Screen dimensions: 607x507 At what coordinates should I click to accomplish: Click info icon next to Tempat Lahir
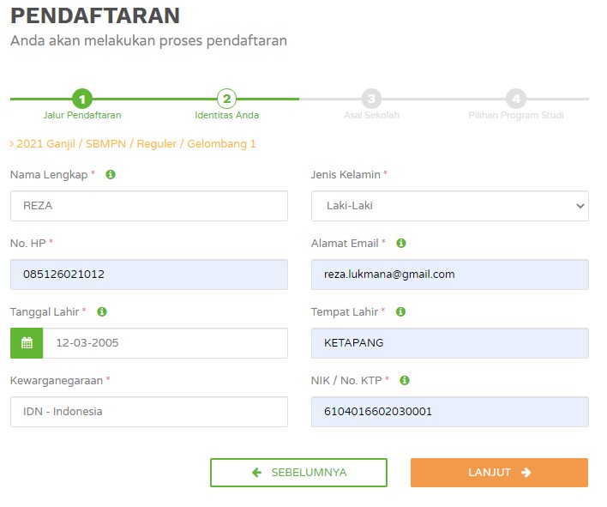400,312
